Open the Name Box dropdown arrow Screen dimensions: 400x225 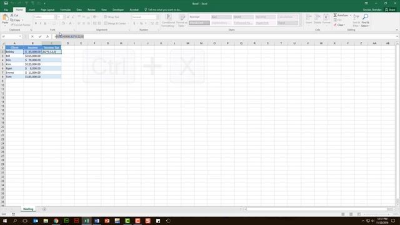[x=20, y=36]
